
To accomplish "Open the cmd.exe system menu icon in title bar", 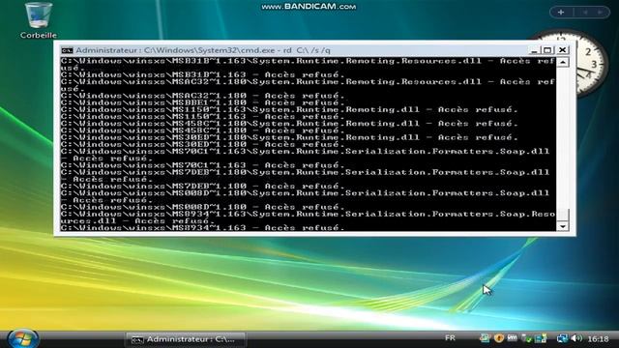I will (x=67, y=50).
